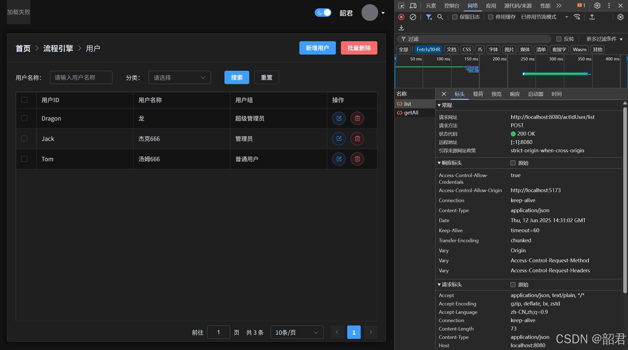Click the delete icon for Jack row

(357, 139)
